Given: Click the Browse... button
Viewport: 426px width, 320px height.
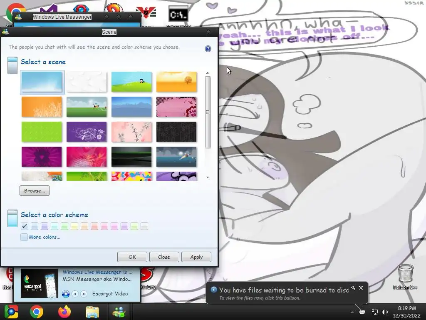Looking at the screenshot, I should click(35, 191).
